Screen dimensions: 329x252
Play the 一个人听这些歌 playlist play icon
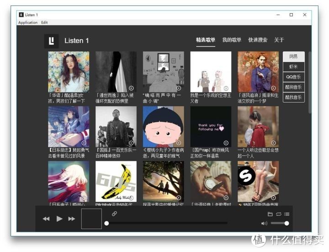(x=273, y=143)
